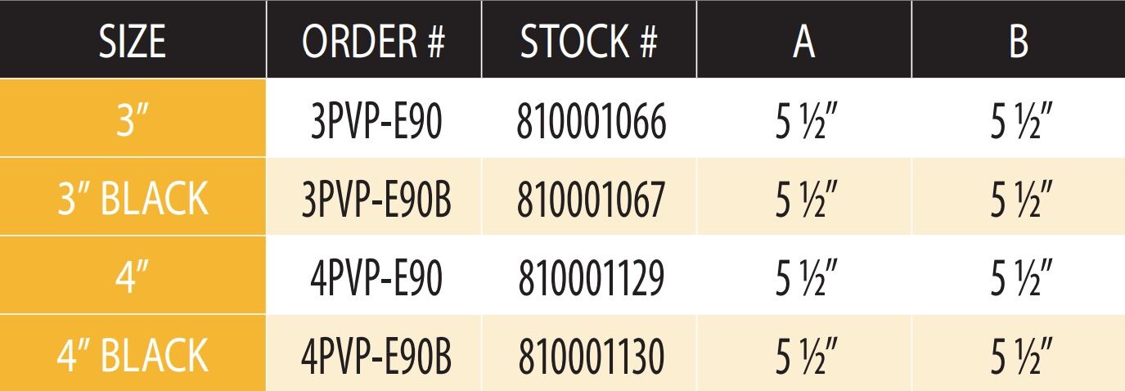Click stock number 810001067
Screen dimensions: 1125x391
[x=591, y=200]
